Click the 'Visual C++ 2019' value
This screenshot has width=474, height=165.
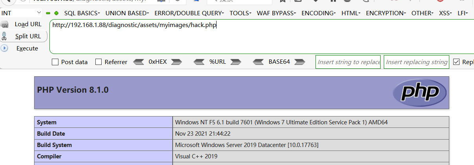tap(196, 156)
